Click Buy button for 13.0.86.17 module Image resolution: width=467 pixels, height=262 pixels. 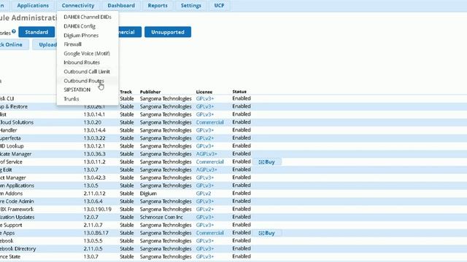coord(266,233)
